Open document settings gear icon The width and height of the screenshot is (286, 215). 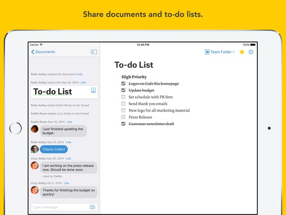pos(251,52)
